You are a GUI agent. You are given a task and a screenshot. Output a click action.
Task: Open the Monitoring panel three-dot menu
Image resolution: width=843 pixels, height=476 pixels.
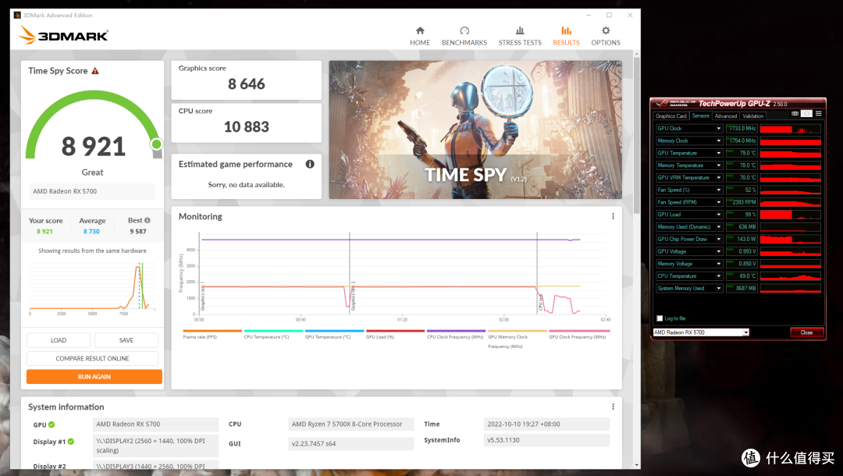pos(613,217)
